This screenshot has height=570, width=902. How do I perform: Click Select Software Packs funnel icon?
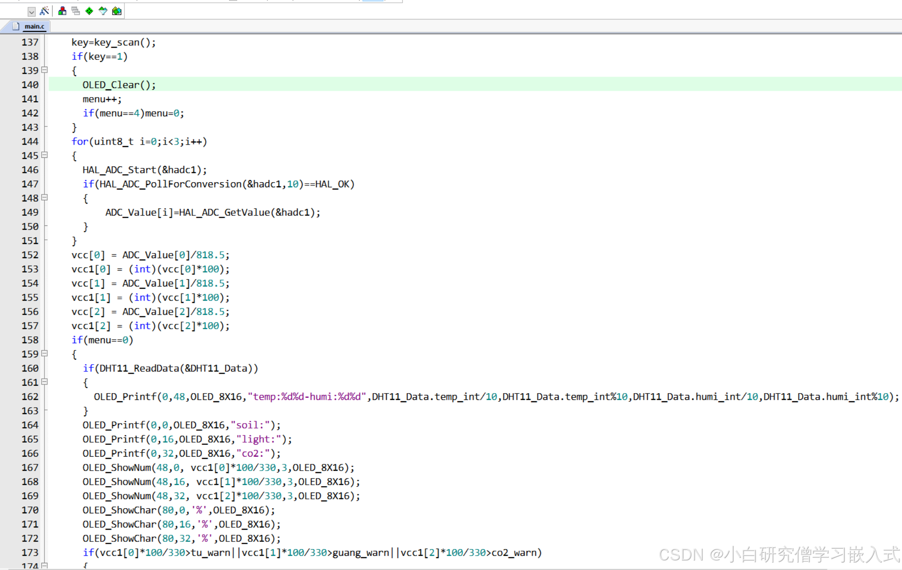[x=103, y=11]
